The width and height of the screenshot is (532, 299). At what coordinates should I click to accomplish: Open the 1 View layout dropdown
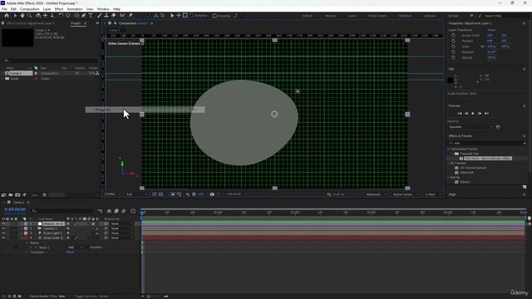433,194
